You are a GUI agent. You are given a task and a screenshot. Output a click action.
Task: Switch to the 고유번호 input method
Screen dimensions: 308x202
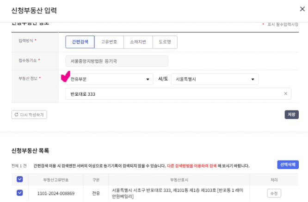(109, 42)
